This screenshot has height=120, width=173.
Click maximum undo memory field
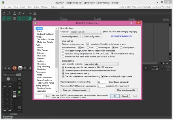[87, 44]
